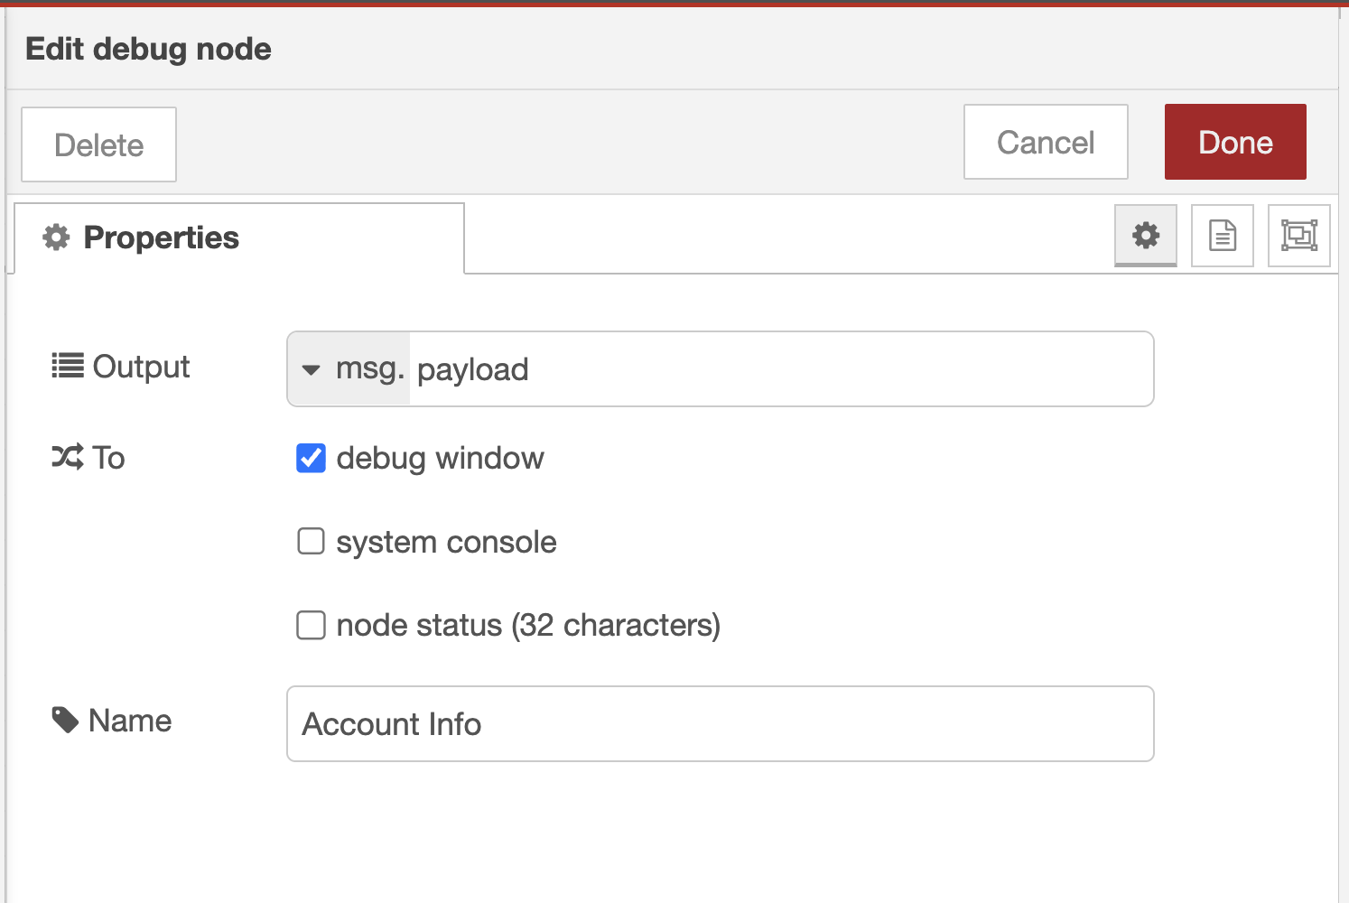Enable the system console checkbox

311,542
